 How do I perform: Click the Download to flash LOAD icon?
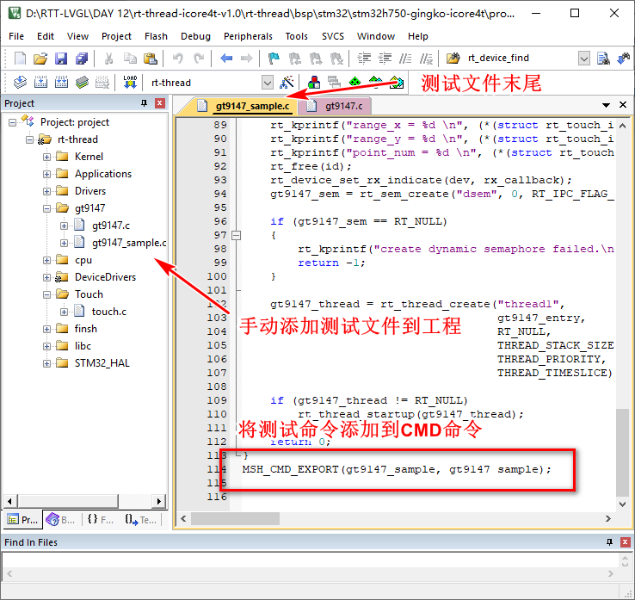tap(130, 82)
